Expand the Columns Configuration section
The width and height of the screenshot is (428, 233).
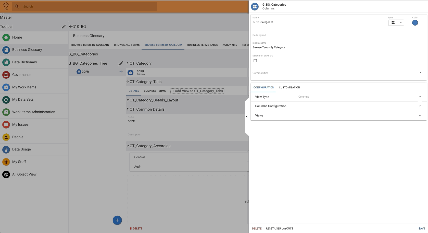[x=420, y=106]
